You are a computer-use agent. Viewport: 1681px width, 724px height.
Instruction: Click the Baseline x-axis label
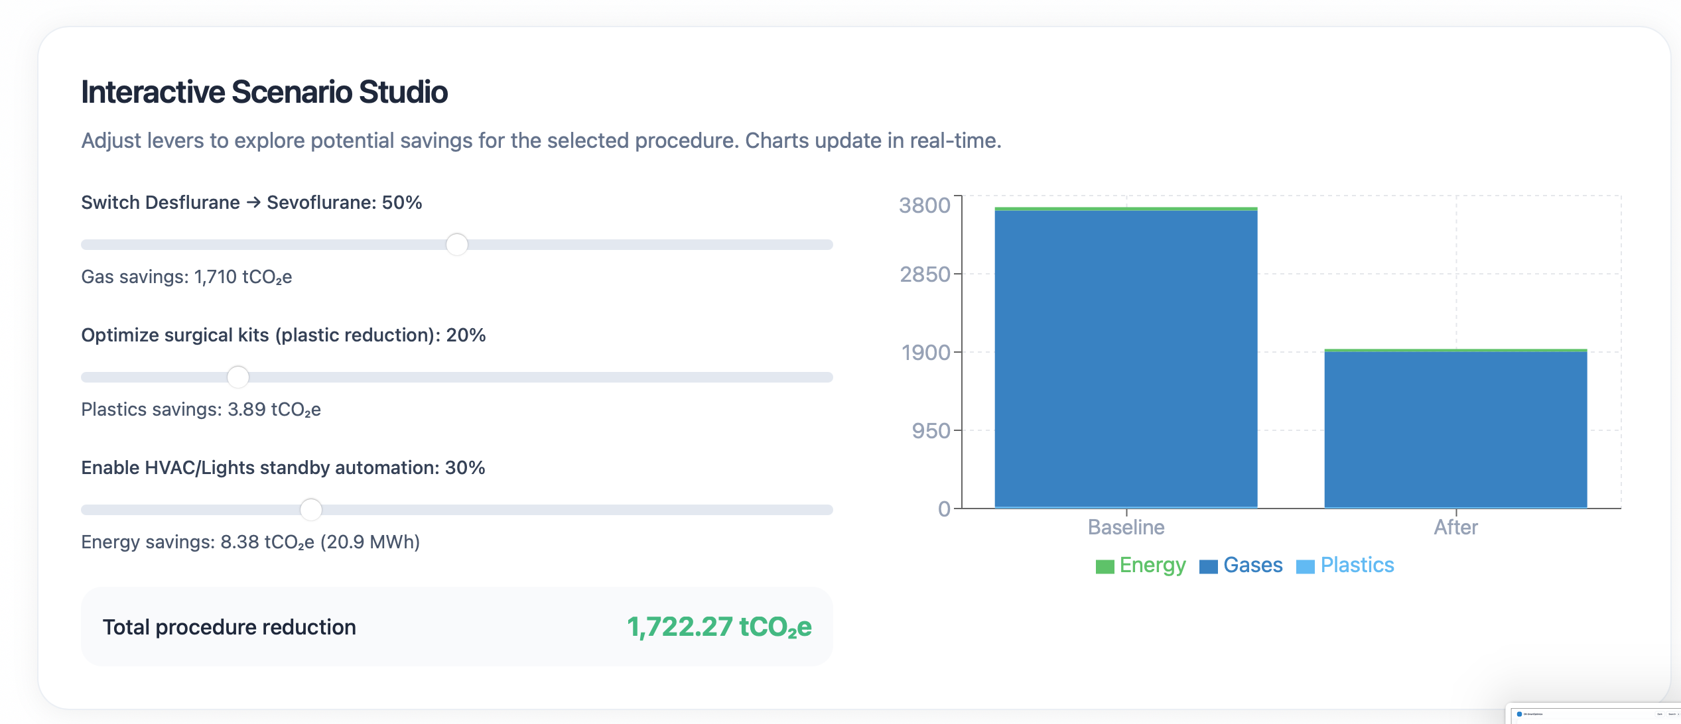1126,527
